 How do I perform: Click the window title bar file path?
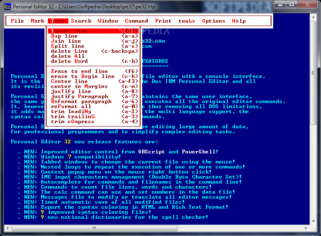[x=107, y=7]
